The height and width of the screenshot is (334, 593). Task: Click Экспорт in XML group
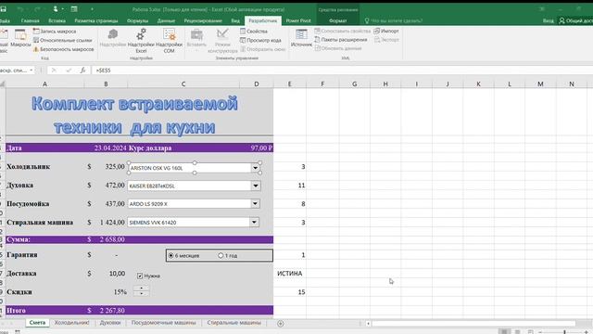click(x=386, y=39)
